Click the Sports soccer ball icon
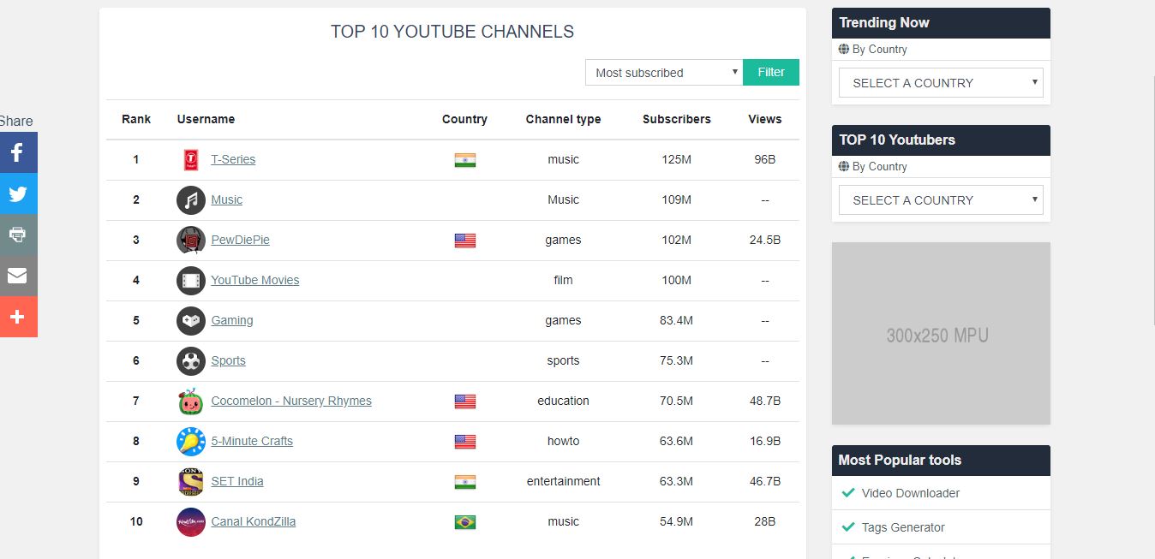Screen dimensions: 1155x559 click(190, 361)
